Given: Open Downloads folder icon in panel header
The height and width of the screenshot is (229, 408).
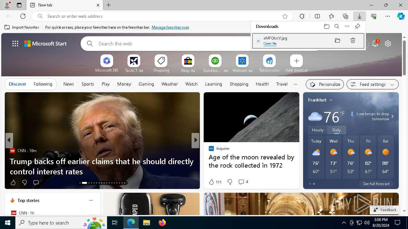Looking at the screenshot, I should point(326,26).
